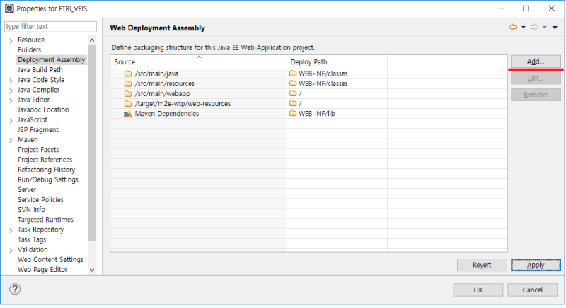Screen dimensions: 566x308
Task: Open Service Policies page
Action: tap(40, 200)
